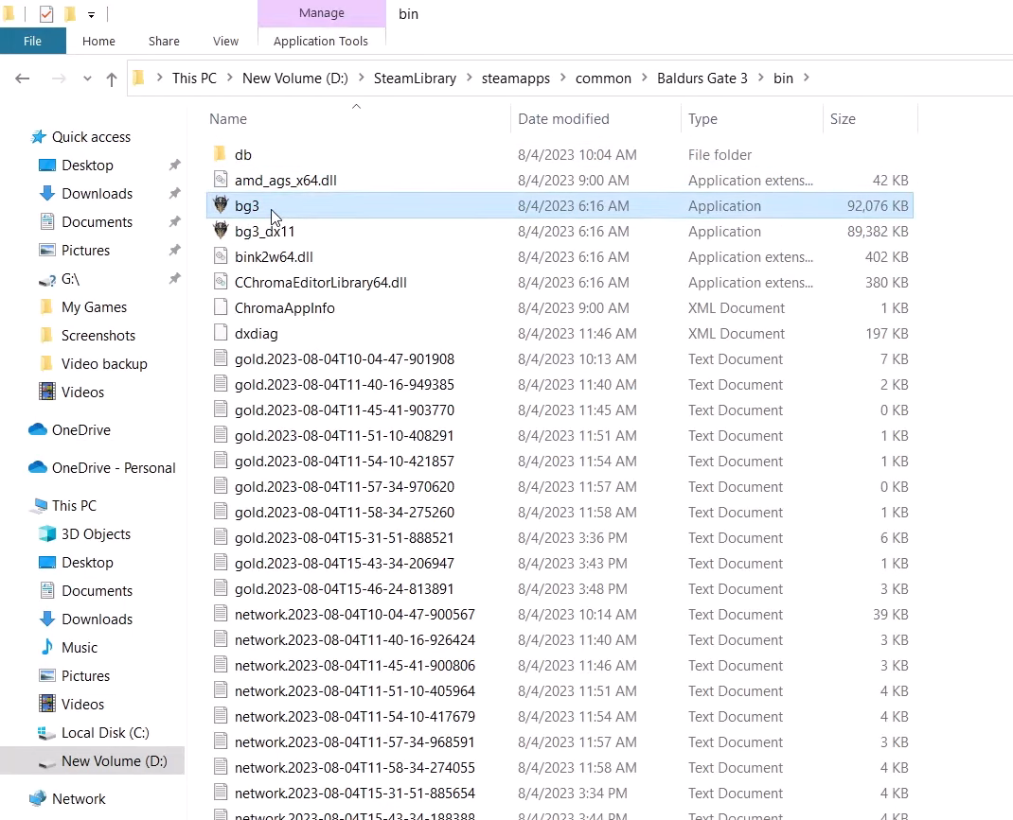Image resolution: width=1013 pixels, height=820 pixels.
Task: Click the pin icon beside Pictures
Action: [x=174, y=251]
